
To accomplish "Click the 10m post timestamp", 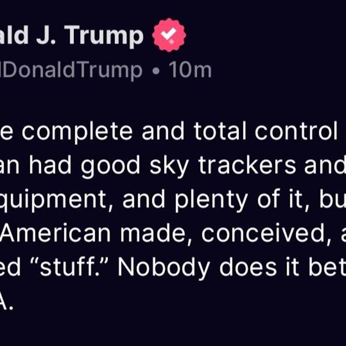I will tap(190, 70).
